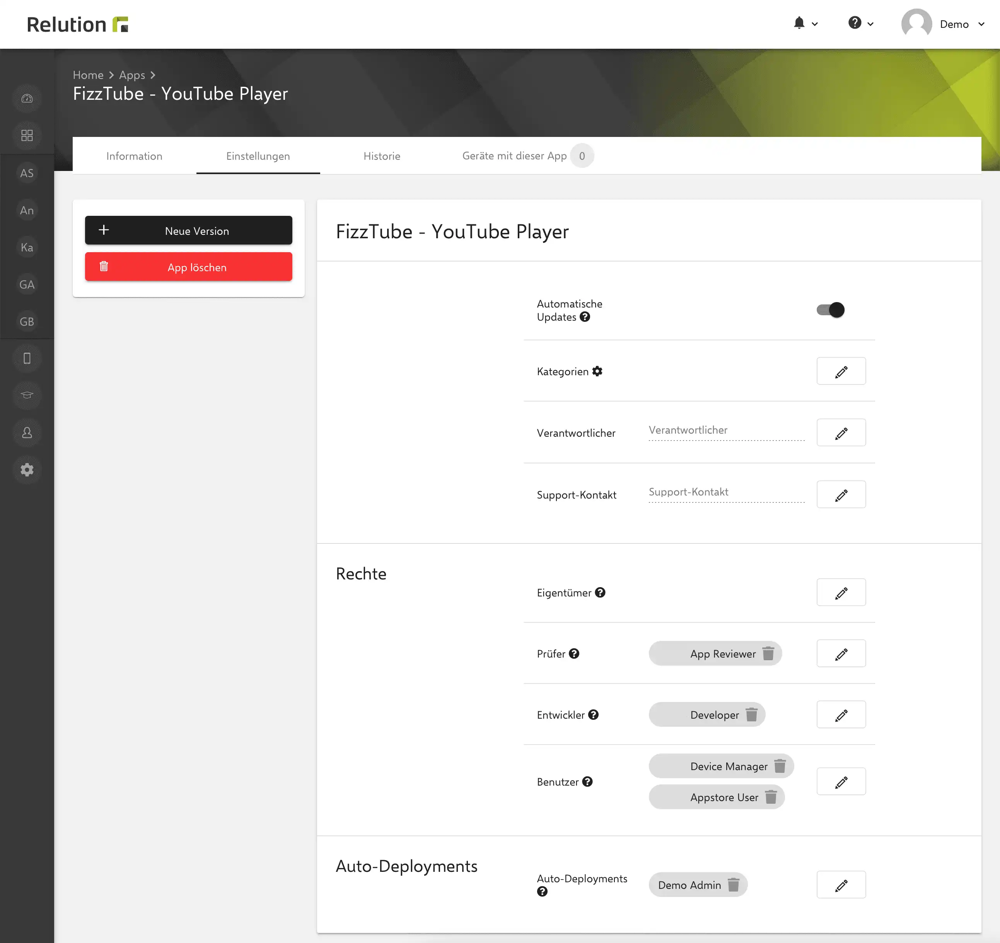Switch to the Historie tab

(x=382, y=156)
